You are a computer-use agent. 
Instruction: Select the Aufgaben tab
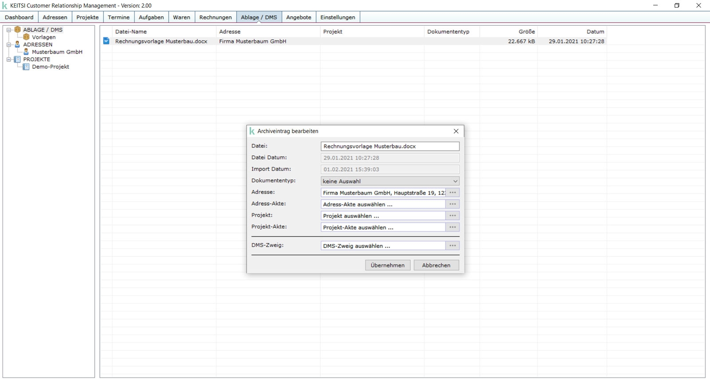151,17
